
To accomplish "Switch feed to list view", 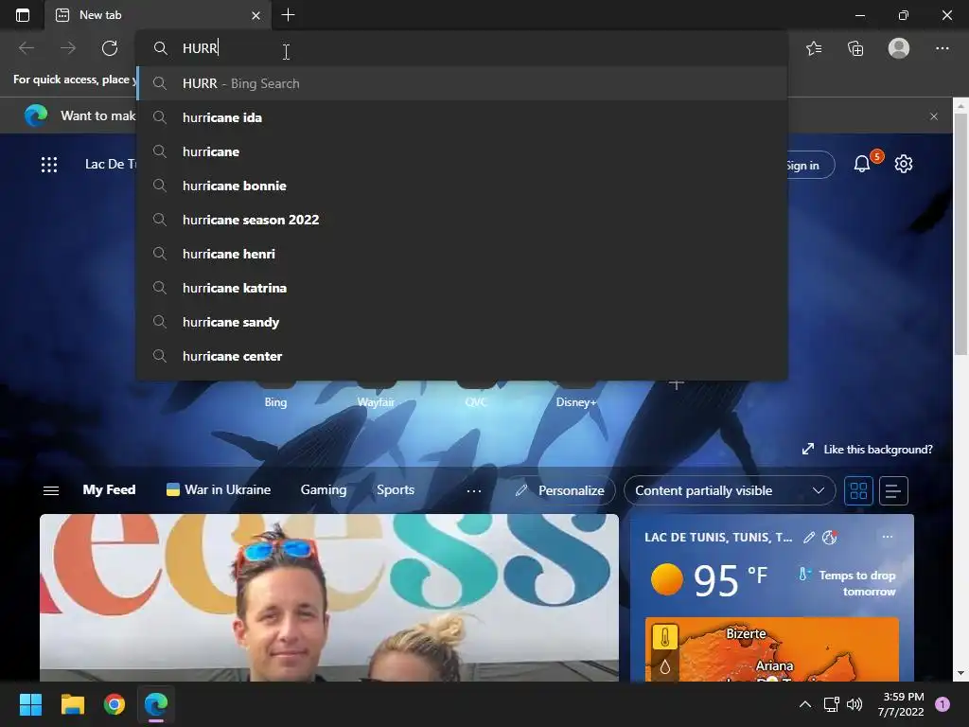I will click(893, 491).
